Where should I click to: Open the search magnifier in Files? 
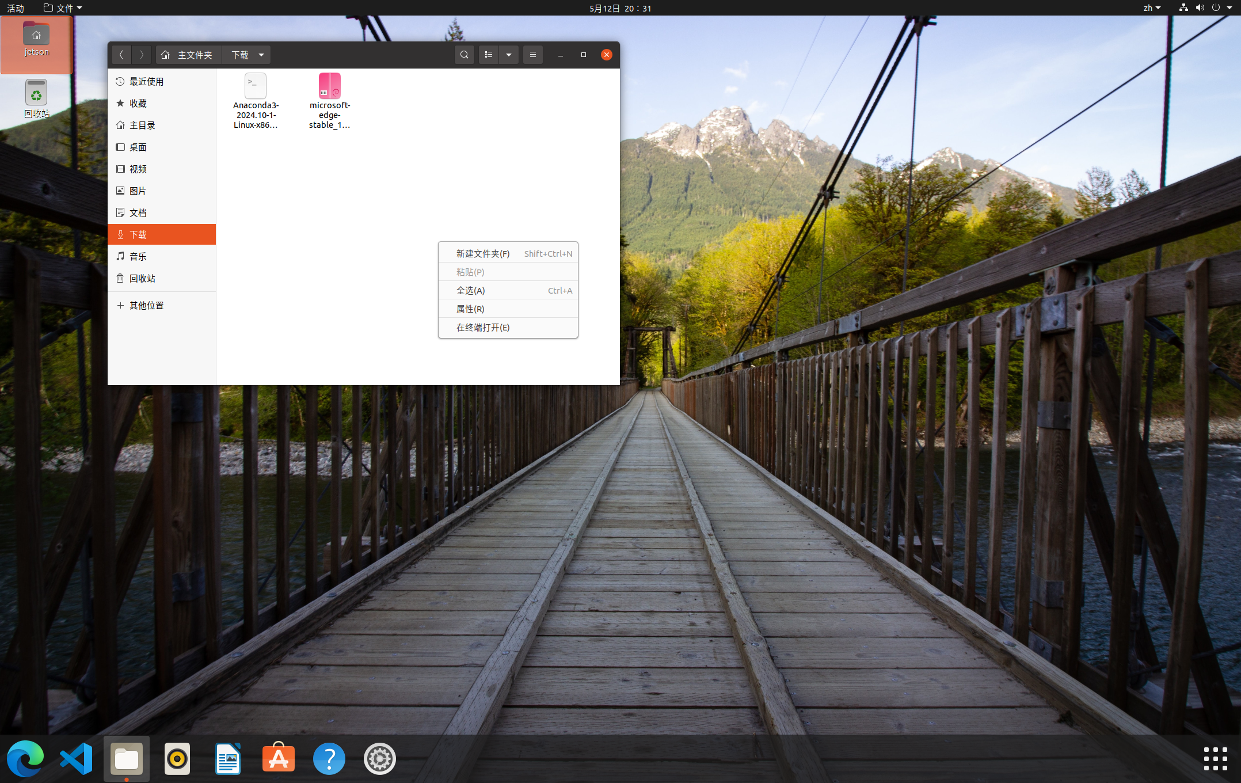[x=465, y=55]
